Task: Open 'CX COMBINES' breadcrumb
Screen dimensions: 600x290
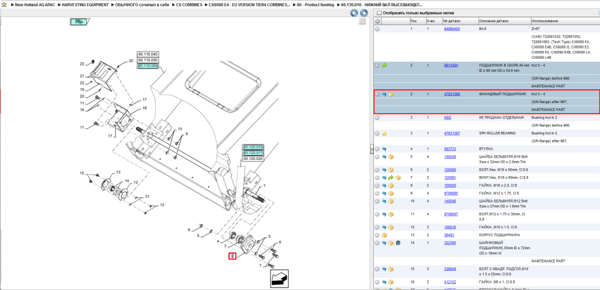Action: 189,5
